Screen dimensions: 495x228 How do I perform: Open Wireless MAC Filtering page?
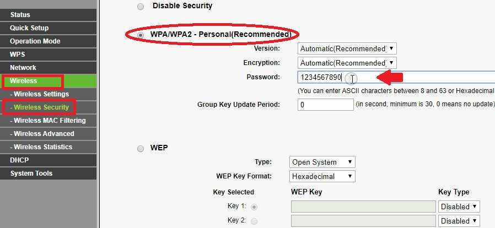(x=50, y=121)
